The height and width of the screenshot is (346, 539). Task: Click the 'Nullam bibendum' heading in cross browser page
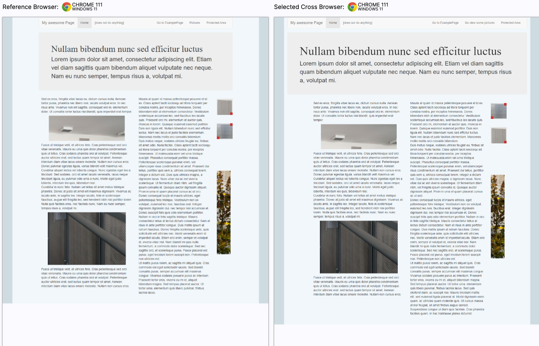point(400,51)
